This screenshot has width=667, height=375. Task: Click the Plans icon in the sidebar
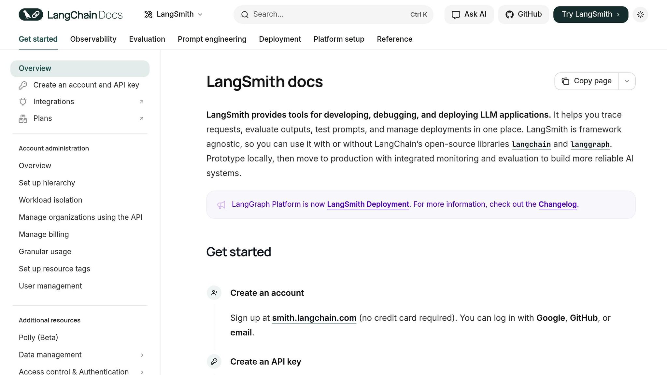(x=22, y=118)
